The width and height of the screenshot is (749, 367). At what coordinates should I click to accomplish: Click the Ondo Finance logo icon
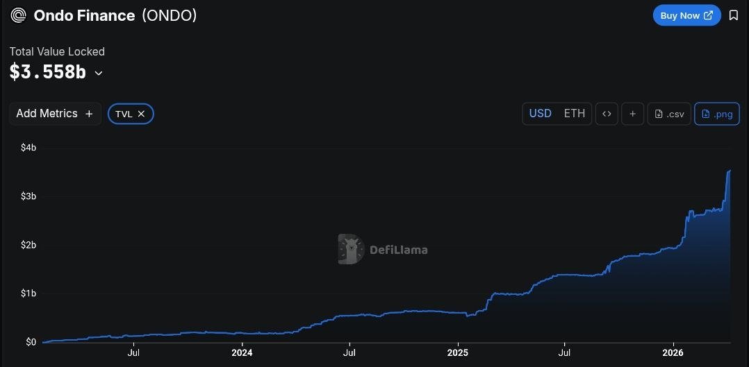(x=19, y=15)
